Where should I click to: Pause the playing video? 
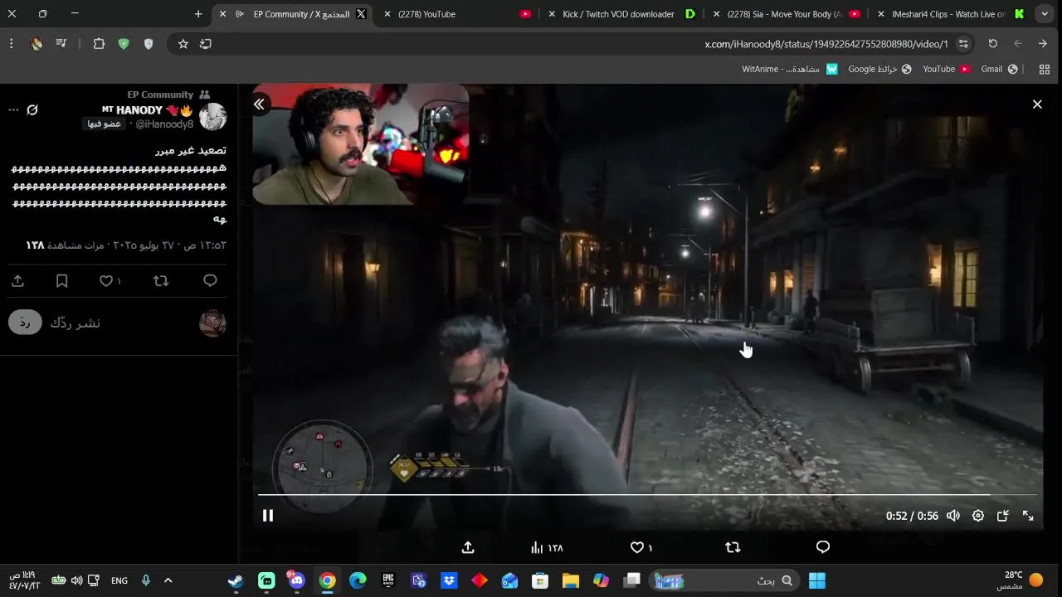(x=268, y=516)
